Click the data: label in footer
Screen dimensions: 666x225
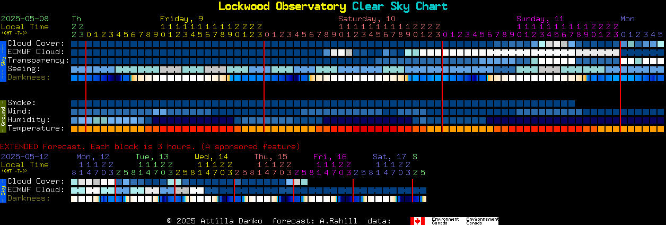click(x=379, y=221)
